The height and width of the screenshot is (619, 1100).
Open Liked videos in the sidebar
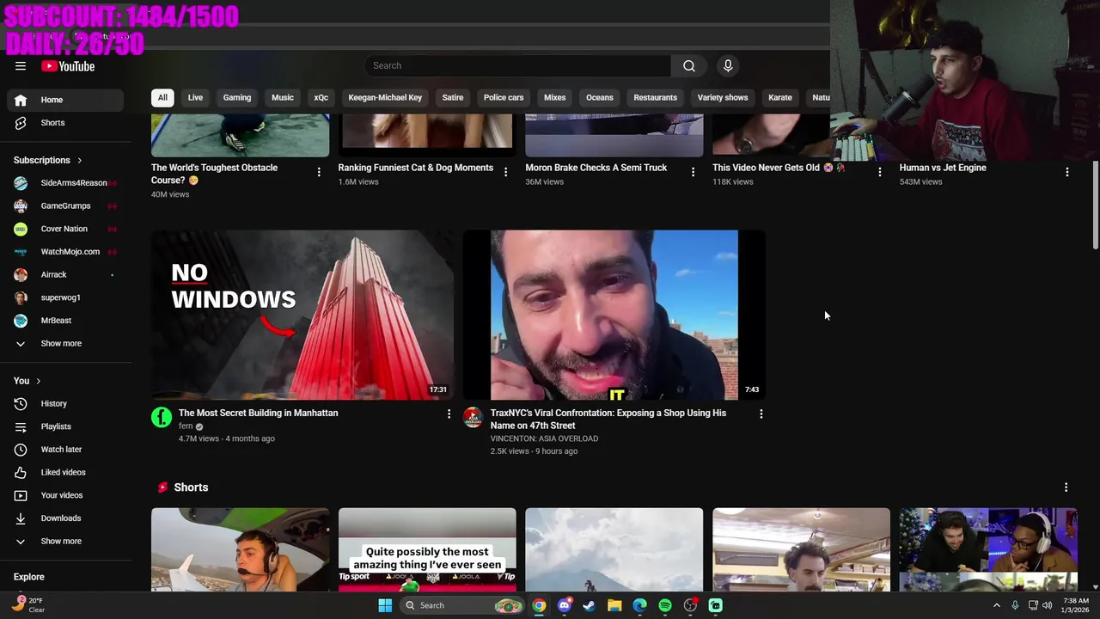coord(65,472)
